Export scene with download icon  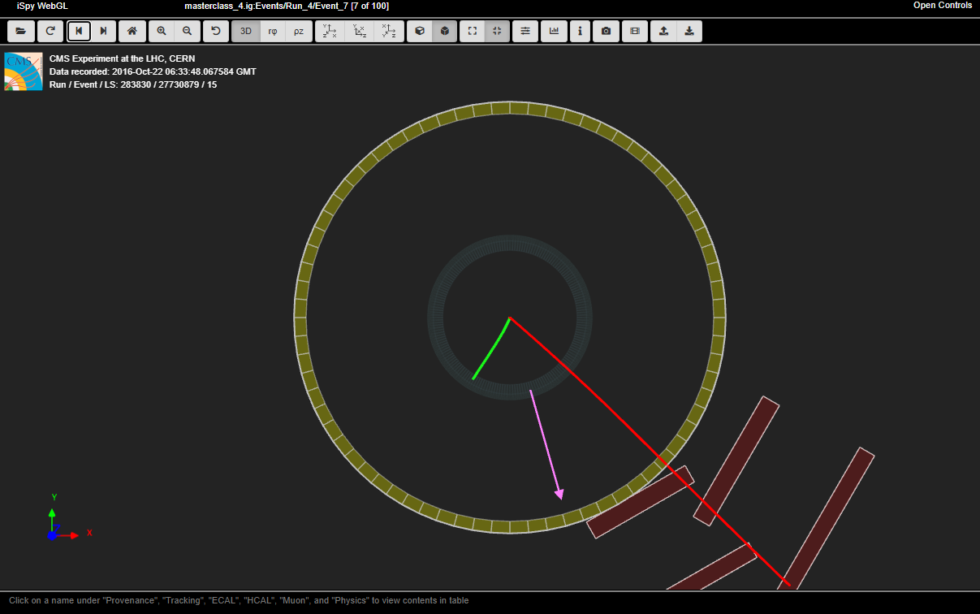pyautogui.click(x=689, y=31)
